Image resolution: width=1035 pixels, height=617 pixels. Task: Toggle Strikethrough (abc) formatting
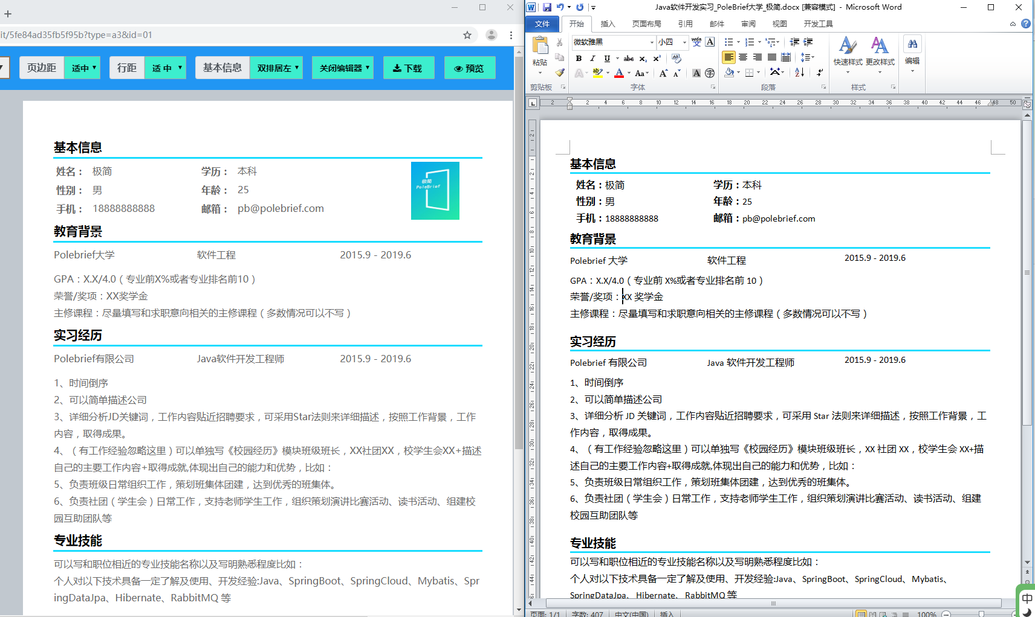[x=629, y=59]
